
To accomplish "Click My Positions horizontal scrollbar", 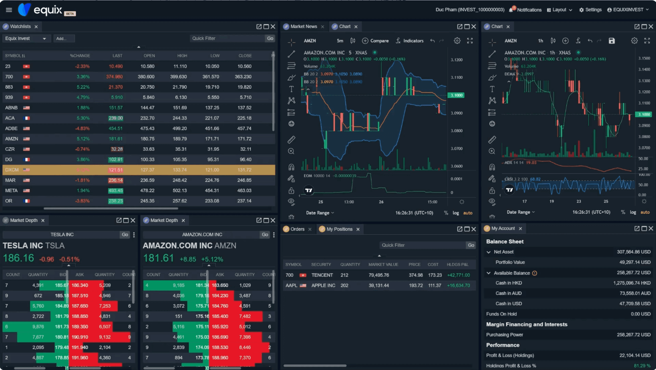I will (x=315, y=365).
